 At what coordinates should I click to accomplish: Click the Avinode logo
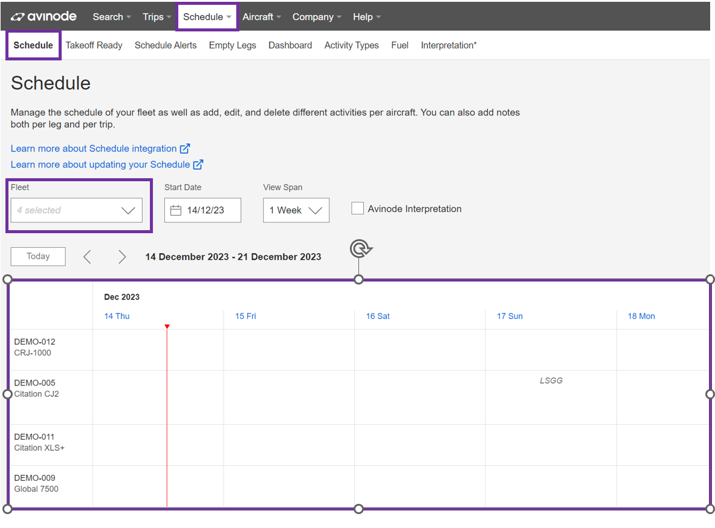tap(44, 17)
